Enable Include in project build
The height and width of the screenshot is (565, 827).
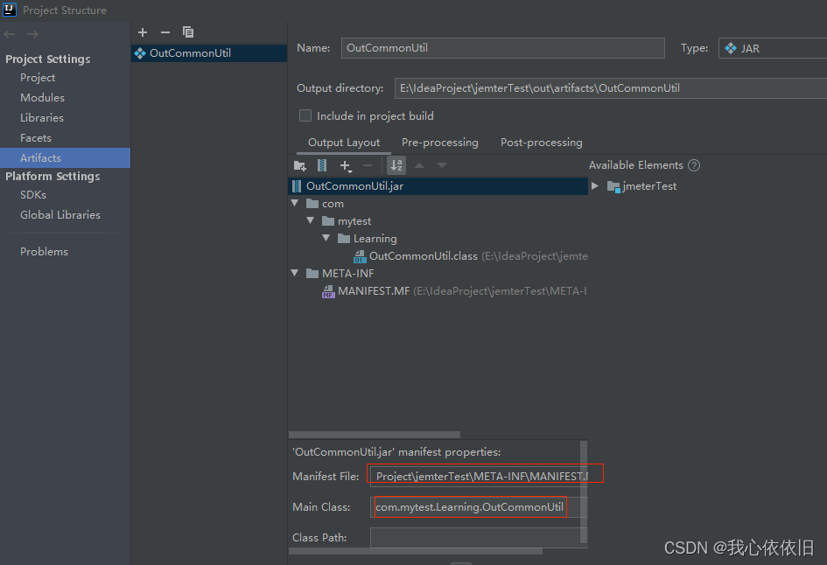305,115
